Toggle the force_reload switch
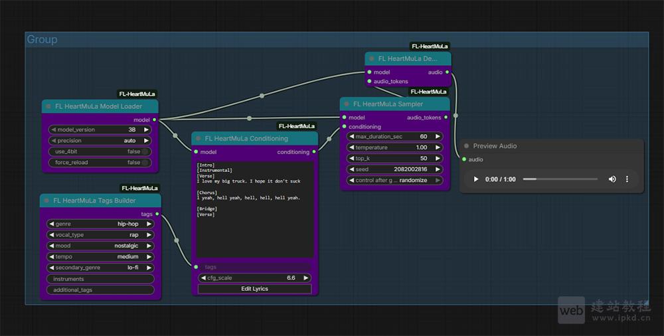The image size is (664, 336). click(145, 163)
